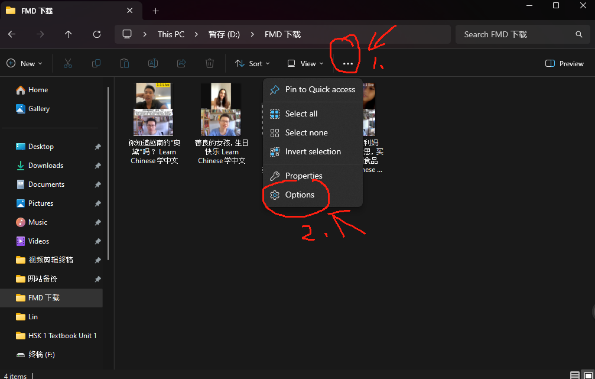Open Properties from the menu

[x=313, y=176]
